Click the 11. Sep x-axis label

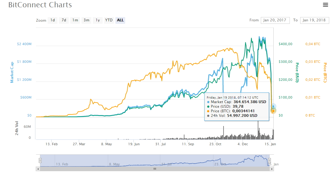pos(188,144)
